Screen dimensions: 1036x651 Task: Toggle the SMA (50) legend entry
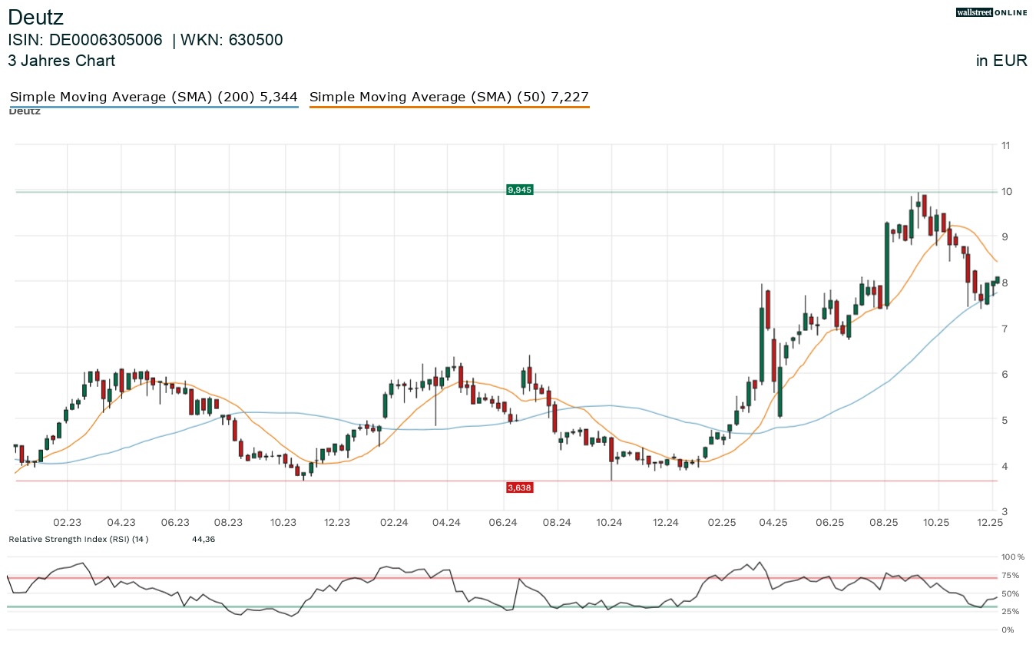(448, 97)
